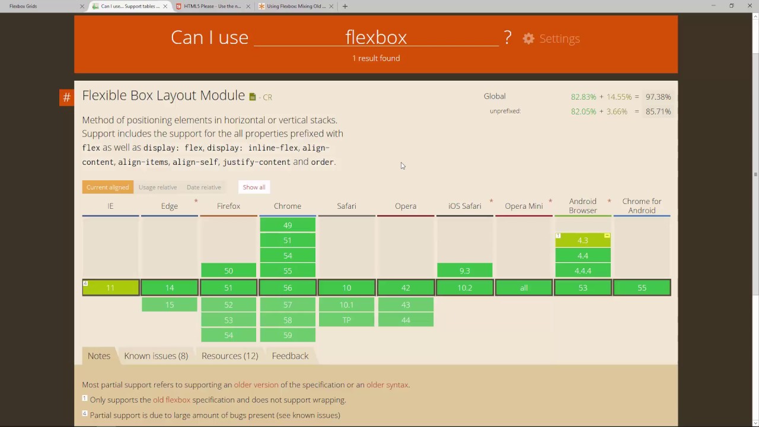Close the Using Flexbox tab

tap(331, 6)
